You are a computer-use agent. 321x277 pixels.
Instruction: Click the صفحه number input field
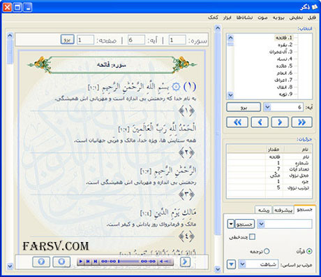(85, 40)
